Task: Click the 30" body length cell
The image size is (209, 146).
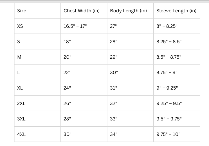Action: click(x=130, y=72)
